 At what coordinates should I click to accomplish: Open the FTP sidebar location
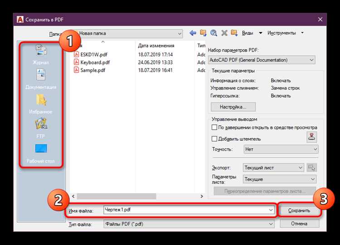(41, 128)
